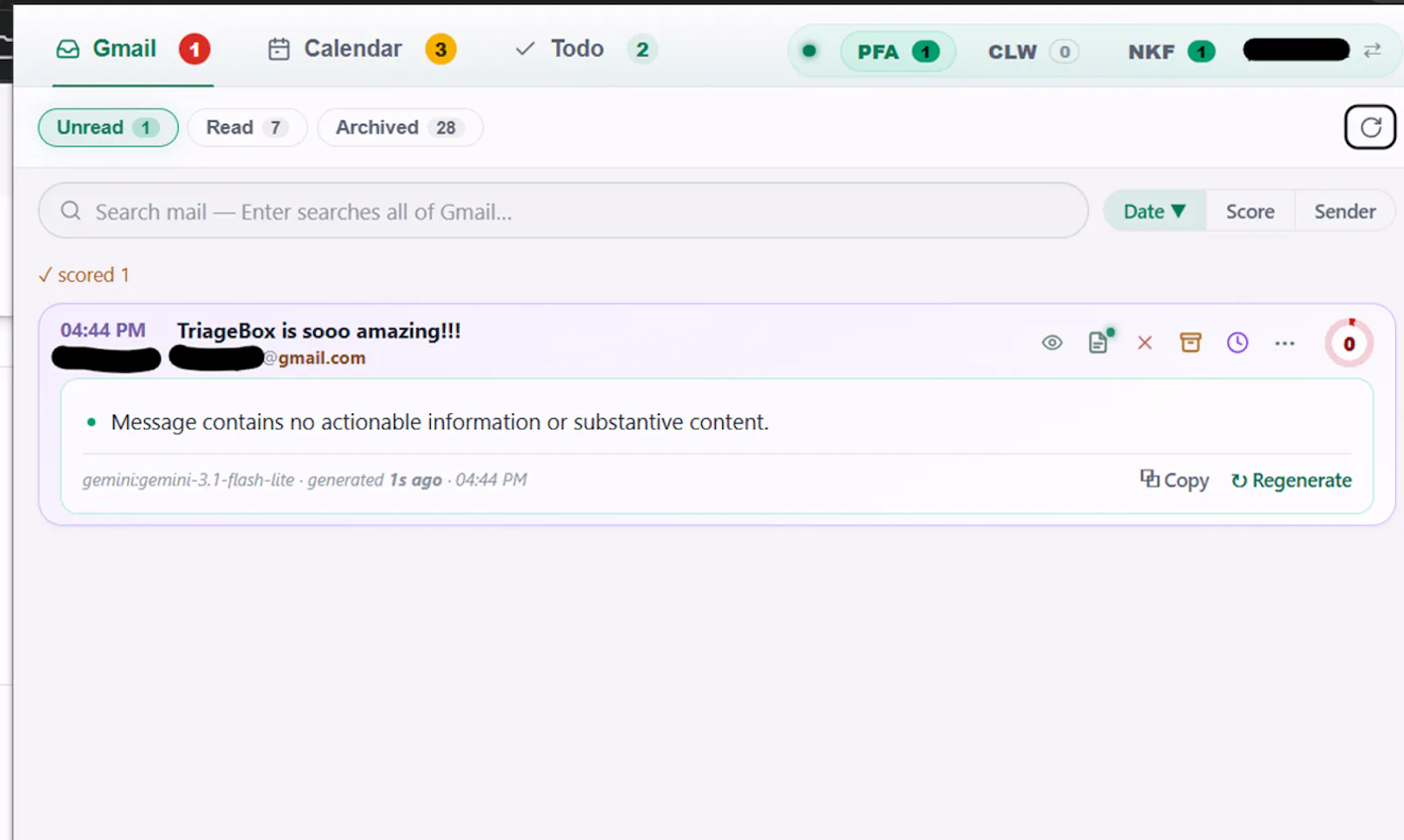This screenshot has height=840, width=1404.
Task: Show Read emails filter
Action: [247, 127]
